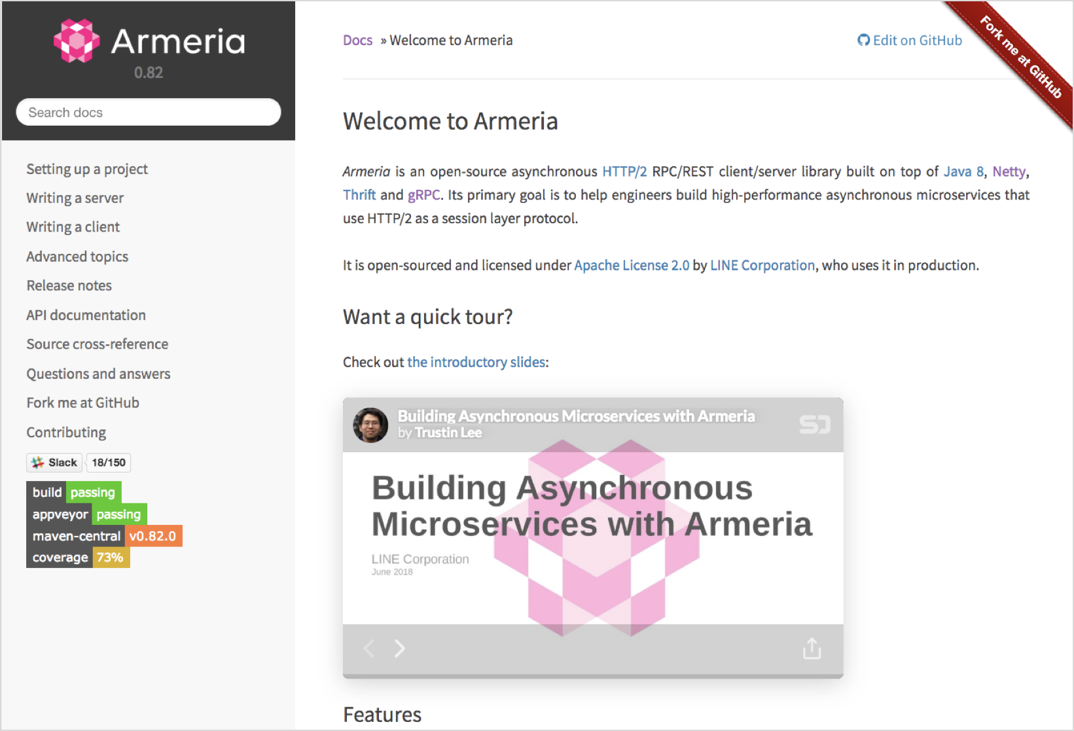Go to next slide with right arrow
Image resolution: width=1074 pixels, height=731 pixels.
[x=399, y=648]
